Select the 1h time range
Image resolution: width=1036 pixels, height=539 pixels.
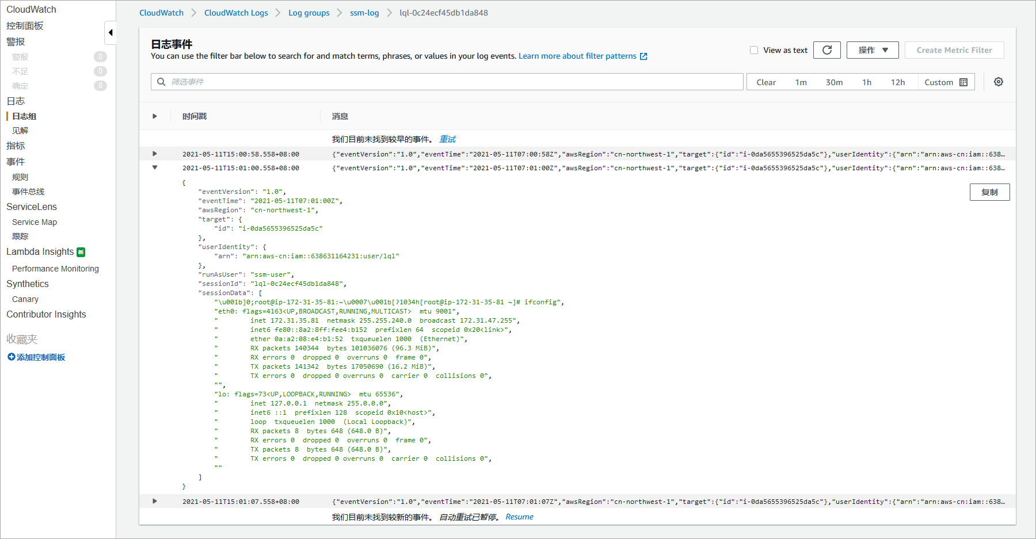[866, 82]
